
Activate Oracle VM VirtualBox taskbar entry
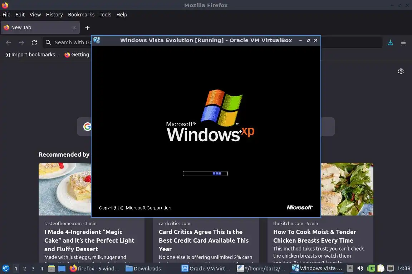(x=206, y=269)
